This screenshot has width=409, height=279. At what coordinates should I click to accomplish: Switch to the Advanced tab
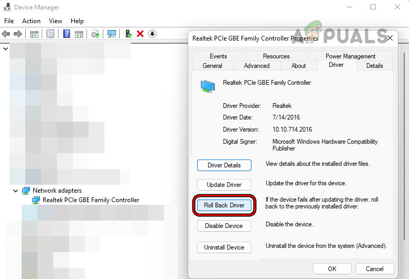257,66
